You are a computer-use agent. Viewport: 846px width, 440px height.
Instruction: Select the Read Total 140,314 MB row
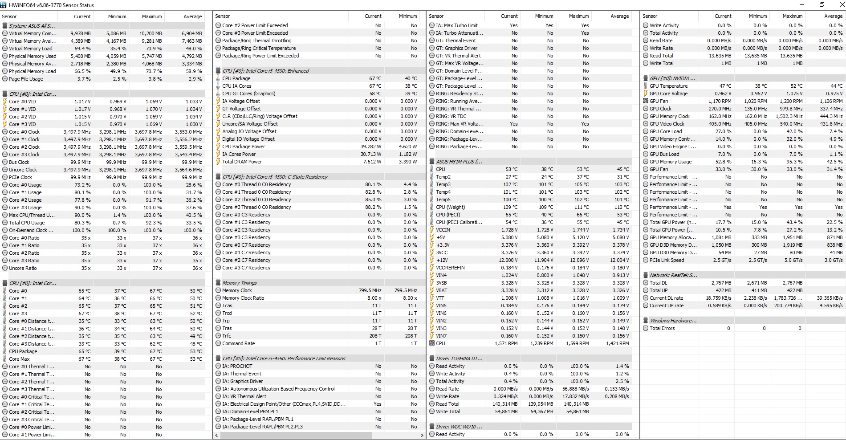(x=530, y=404)
